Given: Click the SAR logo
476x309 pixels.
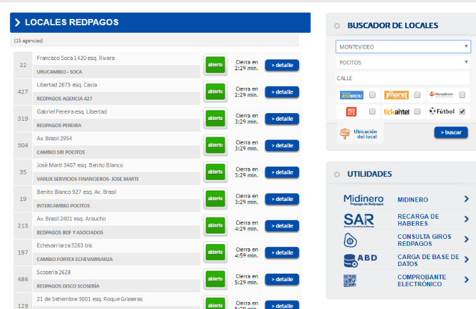Looking at the screenshot, I should pyautogui.click(x=359, y=220).
